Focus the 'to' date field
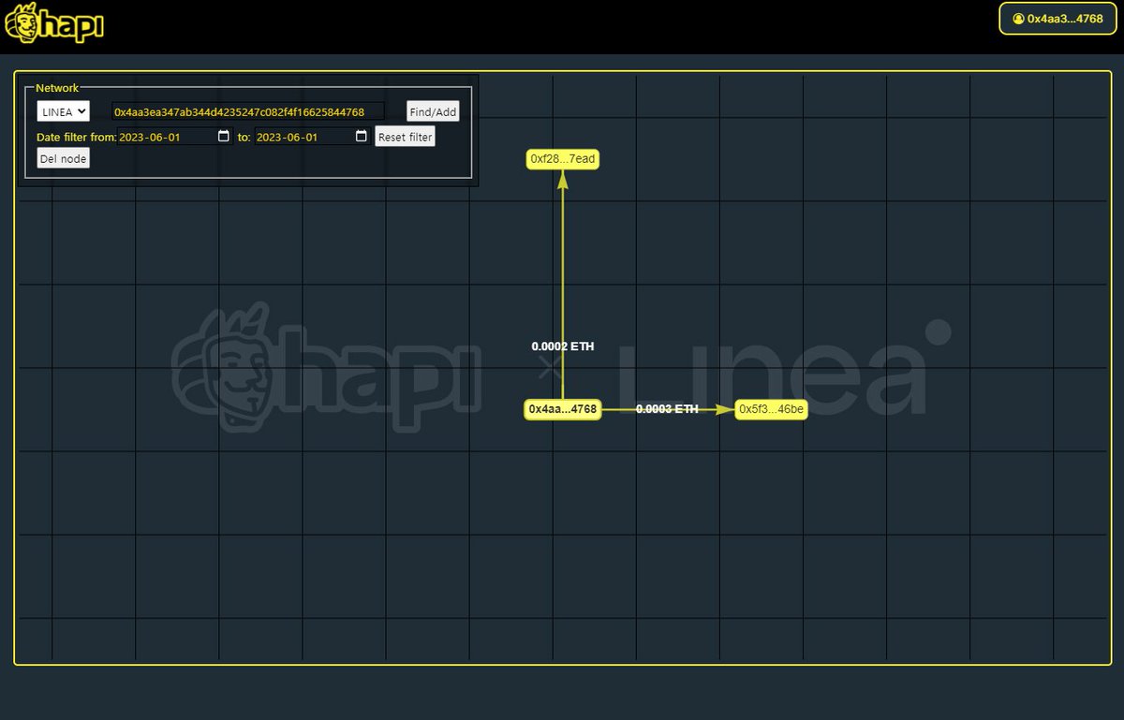This screenshot has height=720, width=1124. click(x=313, y=137)
